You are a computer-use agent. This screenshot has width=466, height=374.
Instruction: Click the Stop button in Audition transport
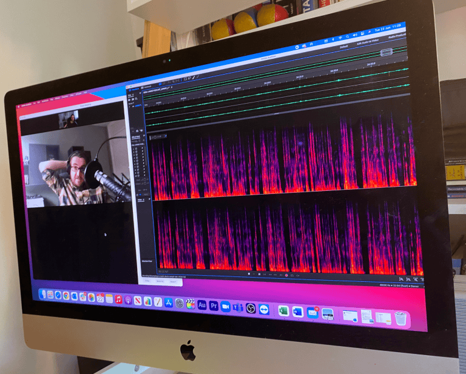pos(249,274)
